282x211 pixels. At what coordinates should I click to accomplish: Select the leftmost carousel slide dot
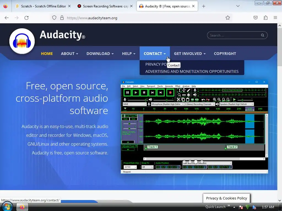coord(184,162)
